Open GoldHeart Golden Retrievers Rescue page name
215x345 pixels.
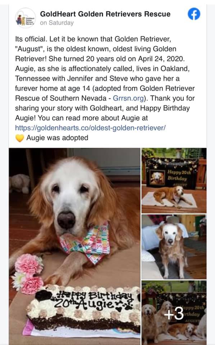[105, 14]
